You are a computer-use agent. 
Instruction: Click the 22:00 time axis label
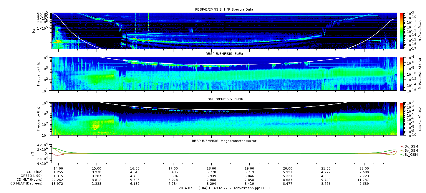pyautogui.click(x=364, y=168)
